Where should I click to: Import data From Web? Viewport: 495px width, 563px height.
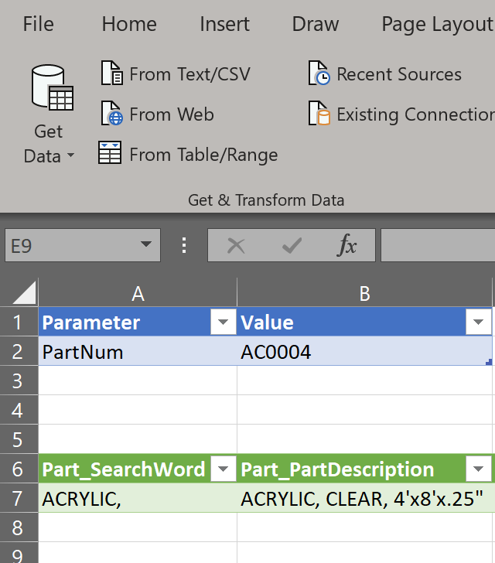(x=158, y=114)
